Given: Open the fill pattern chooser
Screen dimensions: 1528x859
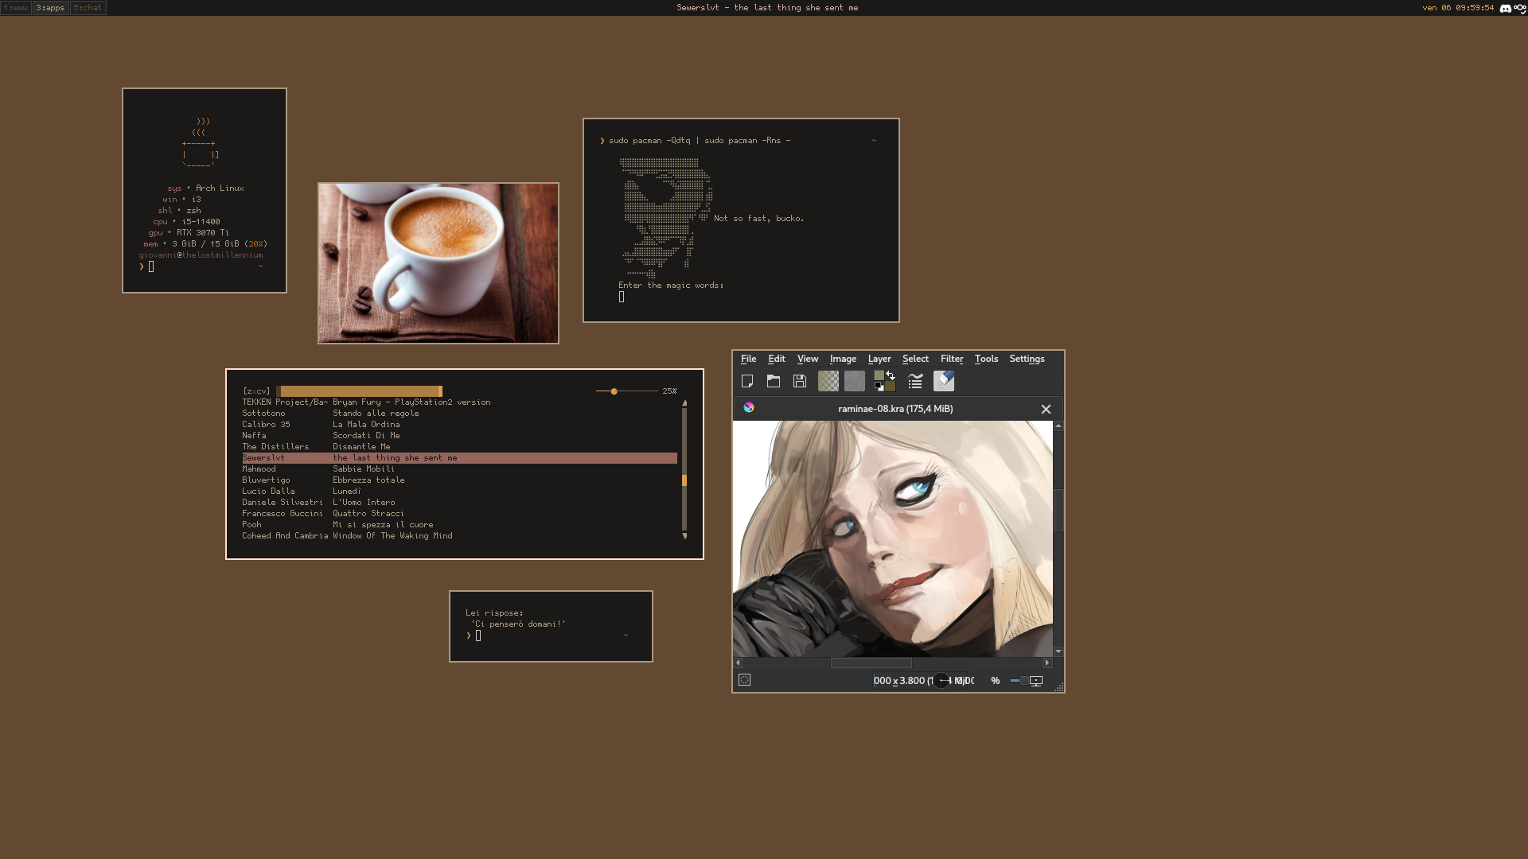Looking at the screenshot, I should (855, 382).
